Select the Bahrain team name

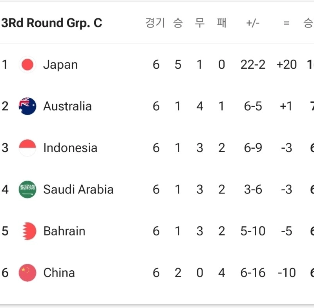(x=64, y=231)
